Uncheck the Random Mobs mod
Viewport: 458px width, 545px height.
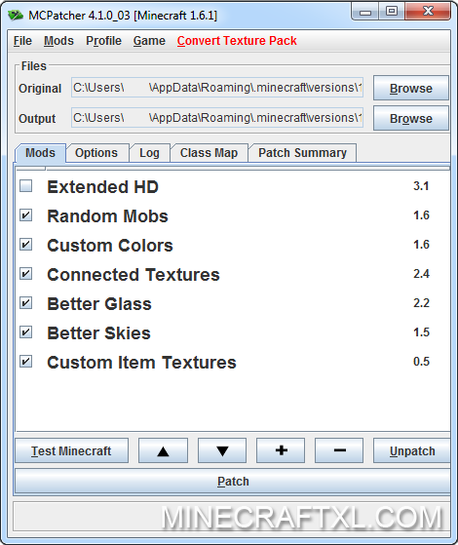point(26,215)
